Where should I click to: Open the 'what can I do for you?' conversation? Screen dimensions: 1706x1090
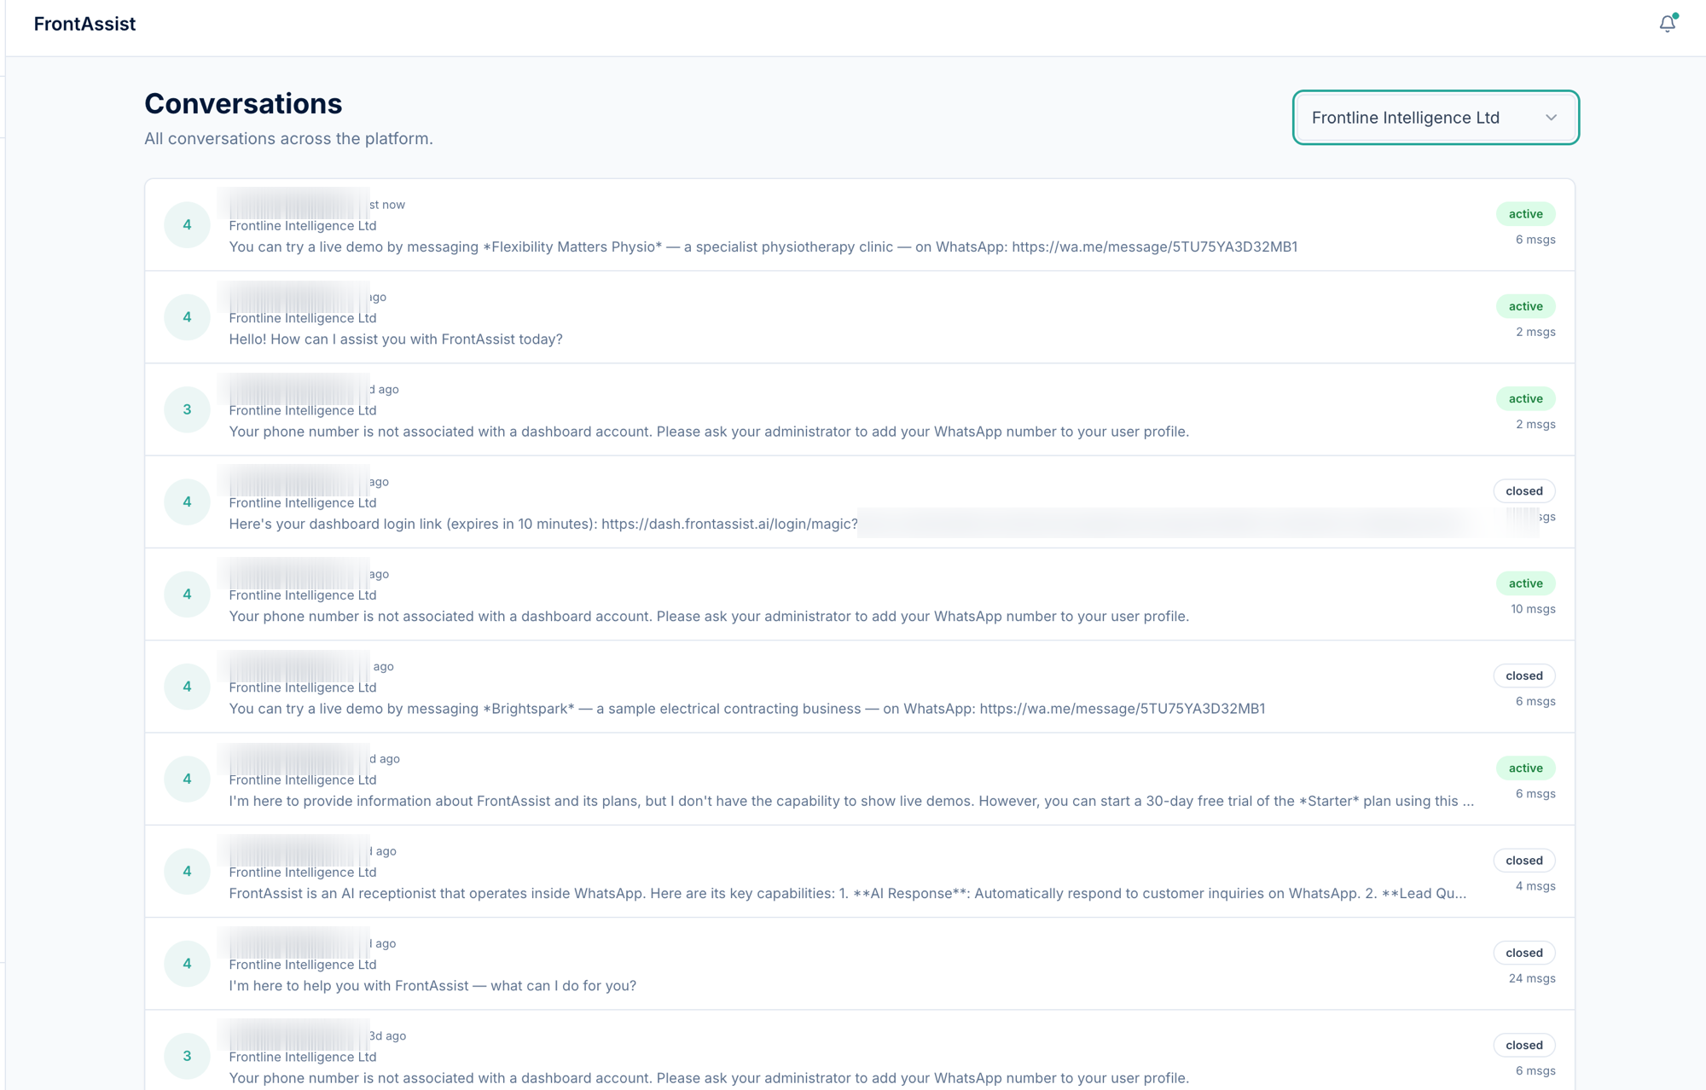(x=860, y=964)
